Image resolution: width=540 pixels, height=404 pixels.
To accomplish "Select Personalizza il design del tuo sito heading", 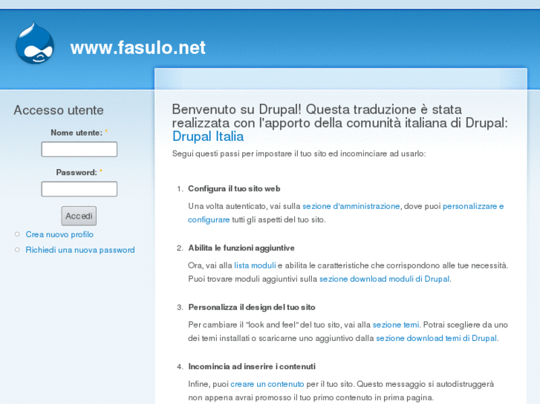I will coord(252,308).
